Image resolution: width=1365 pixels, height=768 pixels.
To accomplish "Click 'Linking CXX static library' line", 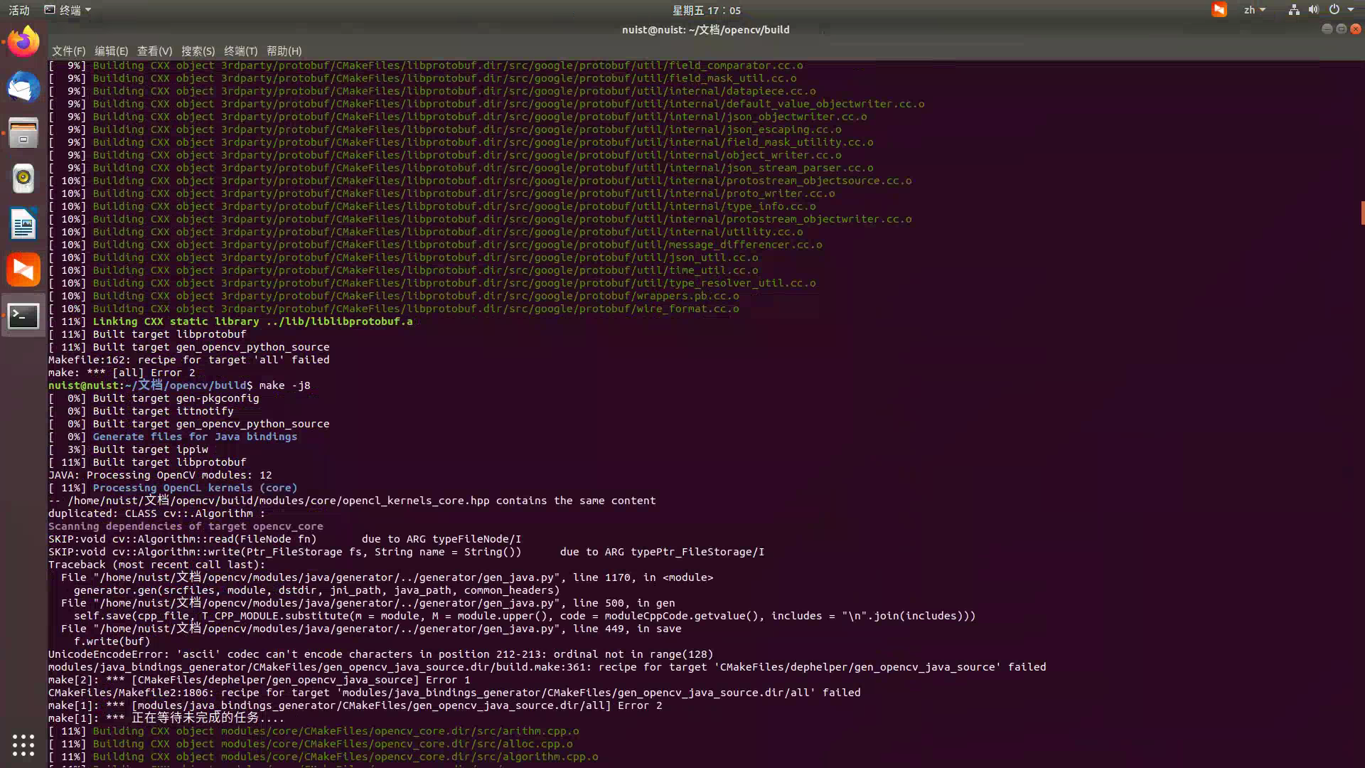I will [x=230, y=321].
